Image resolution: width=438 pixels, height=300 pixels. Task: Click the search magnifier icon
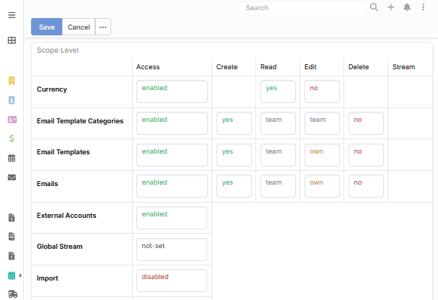(x=374, y=7)
